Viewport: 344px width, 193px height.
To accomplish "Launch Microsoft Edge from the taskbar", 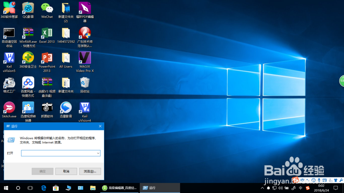I will [x=44, y=188].
